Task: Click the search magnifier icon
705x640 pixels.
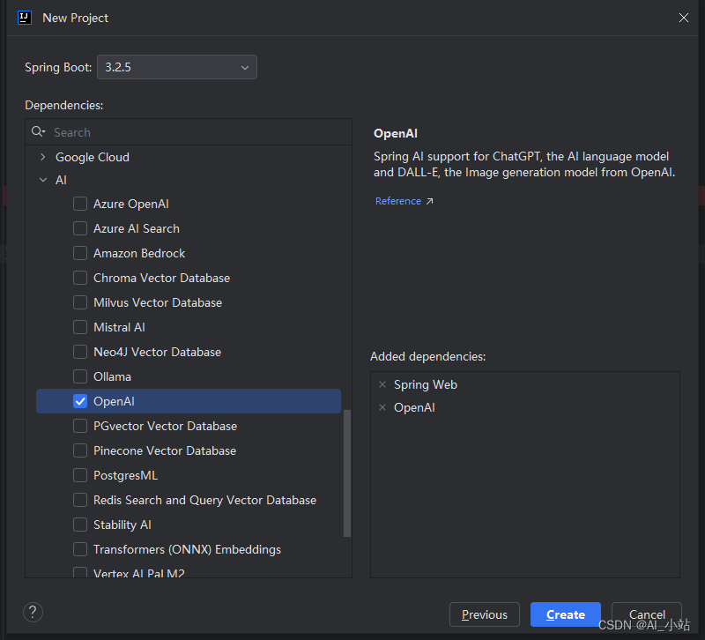Action: pyautogui.click(x=38, y=131)
